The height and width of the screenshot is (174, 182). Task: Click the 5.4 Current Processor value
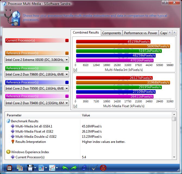84,157
